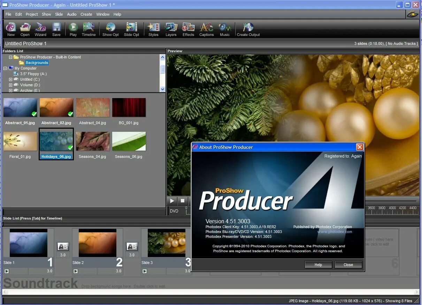Collapse ProShow Producer Built-In Content node

click(x=10, y=57)
